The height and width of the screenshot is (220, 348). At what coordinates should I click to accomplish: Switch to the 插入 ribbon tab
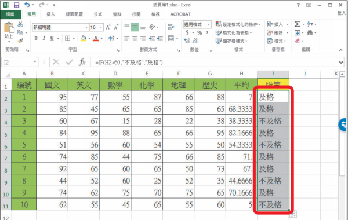pos(50,14)
